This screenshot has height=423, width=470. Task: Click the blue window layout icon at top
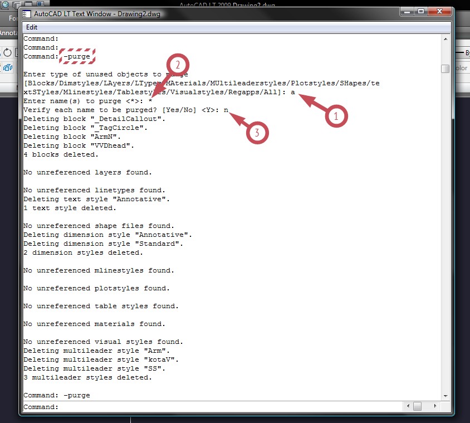click(41, 3)
